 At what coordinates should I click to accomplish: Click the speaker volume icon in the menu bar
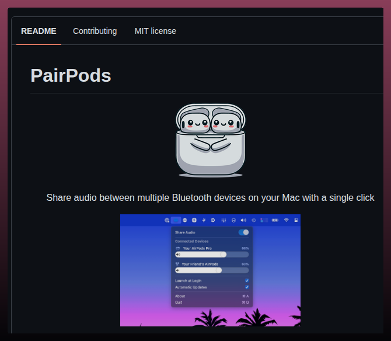click(x=243, y=220)
